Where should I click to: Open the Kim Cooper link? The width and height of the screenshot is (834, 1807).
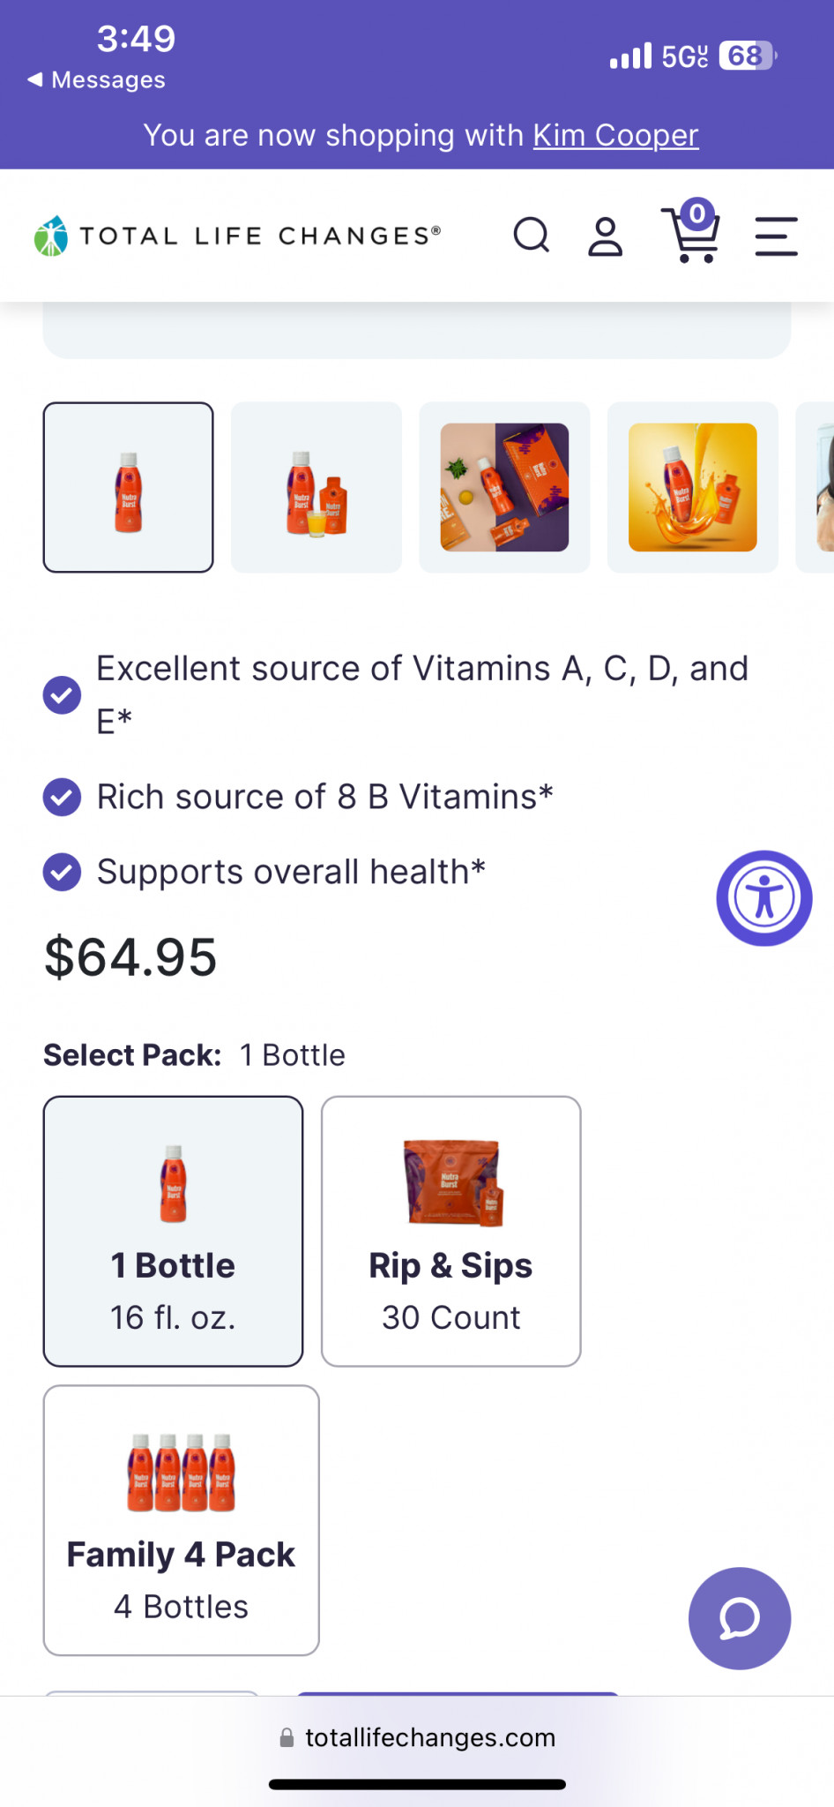(615, 135)
